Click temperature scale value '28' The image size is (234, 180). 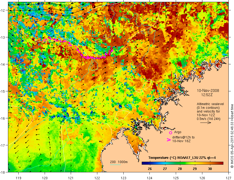point(180,169)
